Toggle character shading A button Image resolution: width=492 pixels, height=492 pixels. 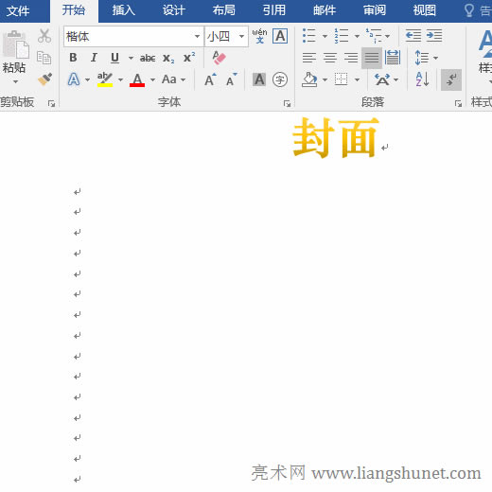click(259, 79)
